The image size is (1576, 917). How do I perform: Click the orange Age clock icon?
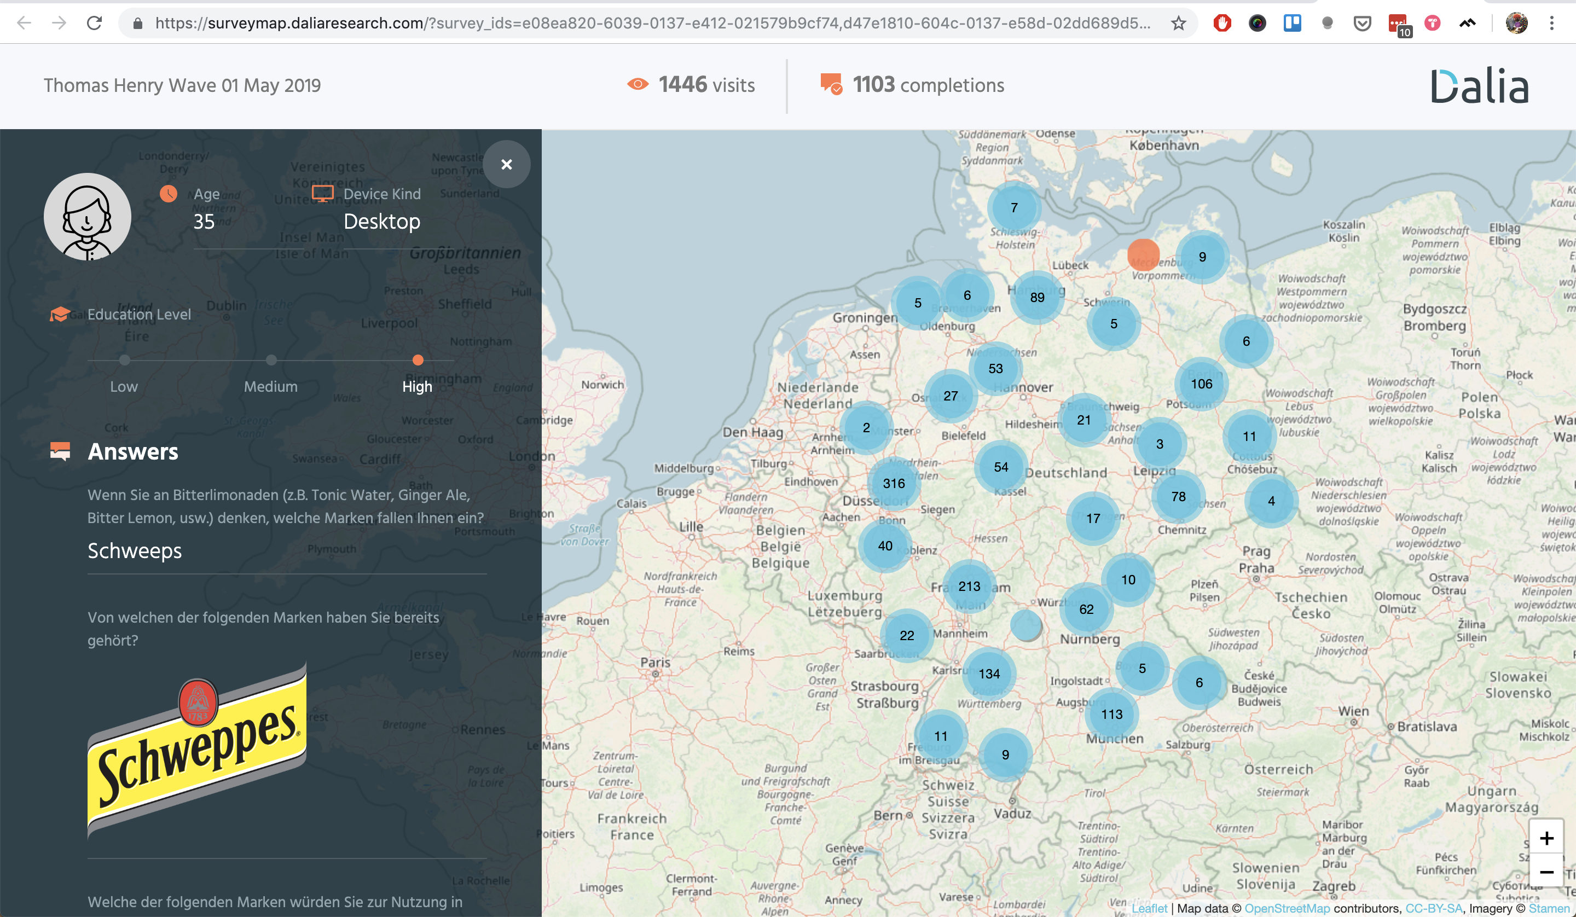pos(168,194)
